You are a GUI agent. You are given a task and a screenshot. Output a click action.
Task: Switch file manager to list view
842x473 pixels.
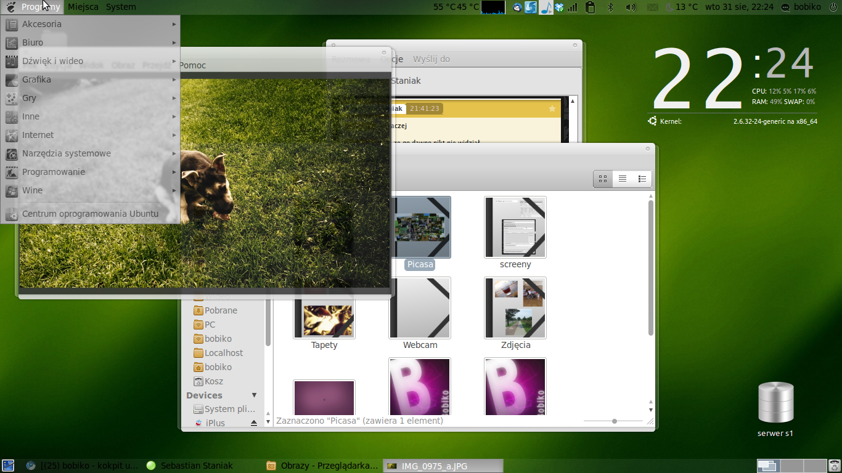[623, 179]
